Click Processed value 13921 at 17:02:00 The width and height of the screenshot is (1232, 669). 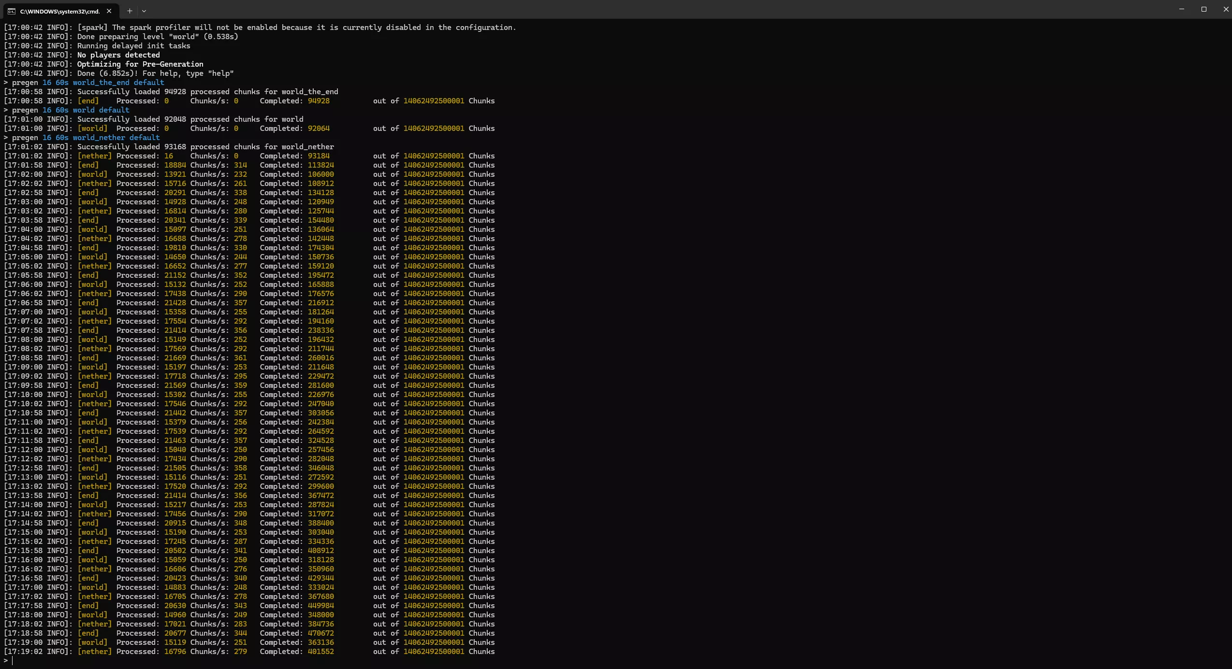(x=175, y=174)
